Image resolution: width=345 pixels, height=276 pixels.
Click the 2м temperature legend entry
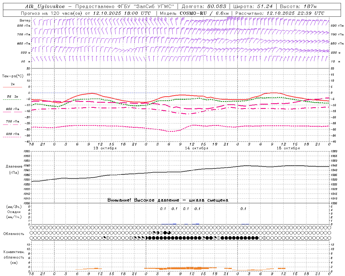[x=12, y=84]
